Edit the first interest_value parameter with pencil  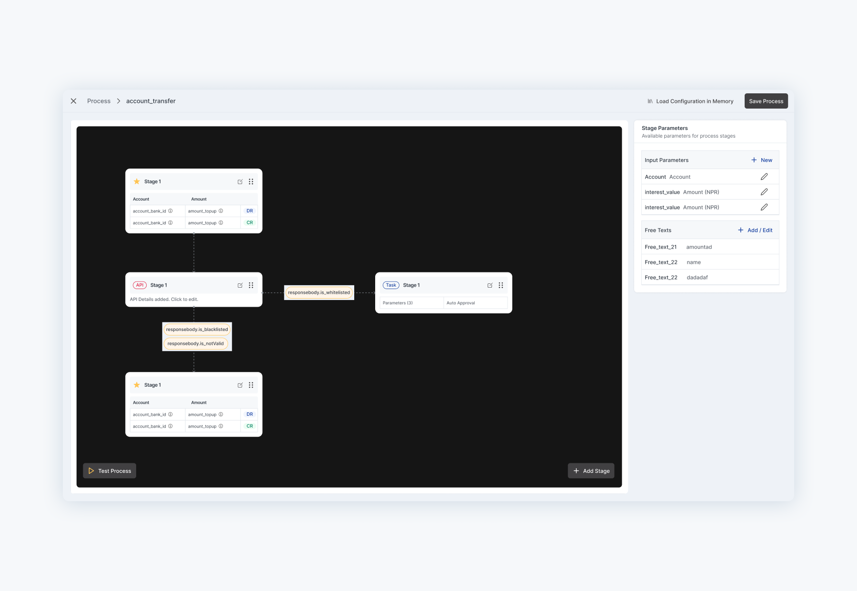[x=764, y=192]
